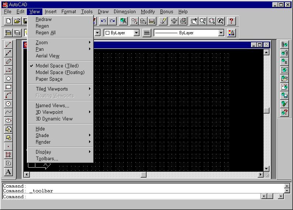Image resolution: width=293 pixels, height=210 pixels.
Task: Open the ByLayer color dropdown
Action: coord(137,33)
